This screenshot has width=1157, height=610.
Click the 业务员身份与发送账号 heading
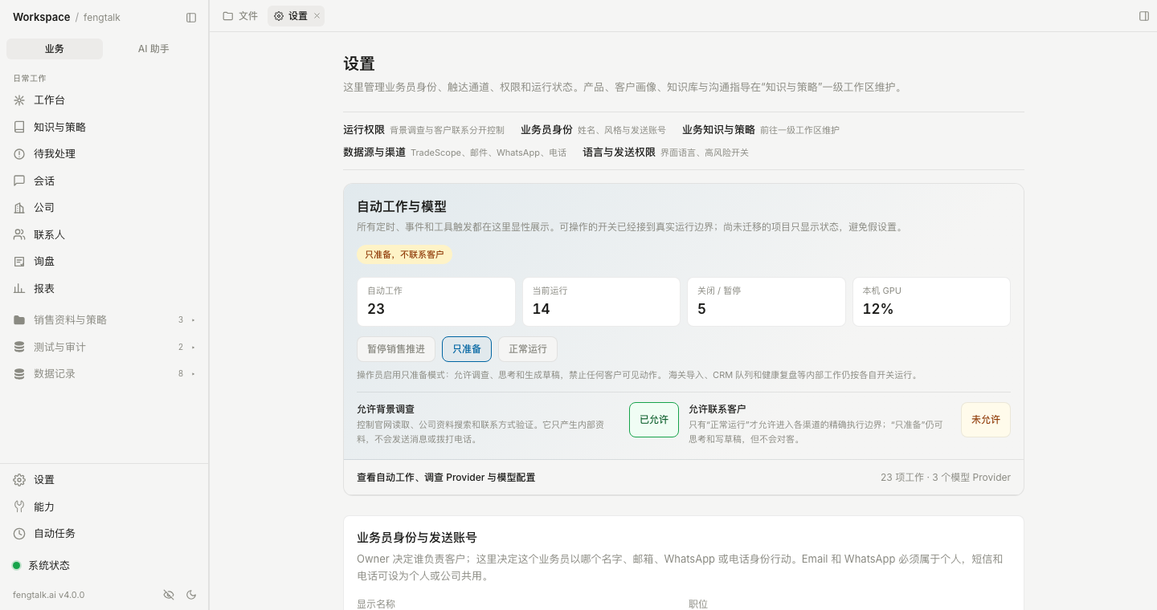pos(417,538)
